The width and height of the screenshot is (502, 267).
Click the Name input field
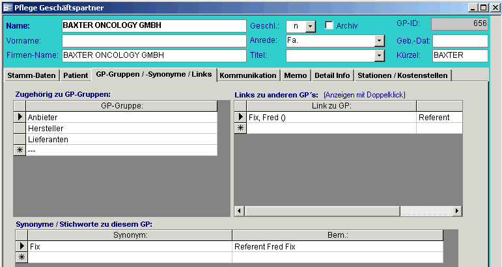pos(154,26)
